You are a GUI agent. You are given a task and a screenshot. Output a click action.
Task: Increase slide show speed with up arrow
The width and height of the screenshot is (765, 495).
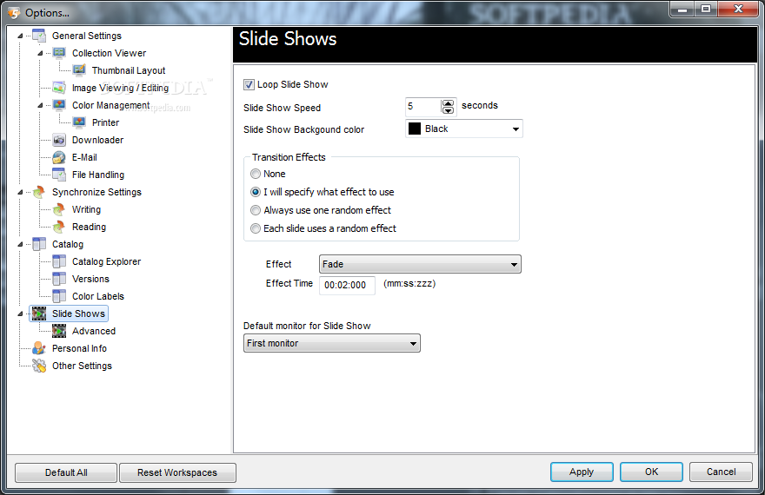(448, 103)
